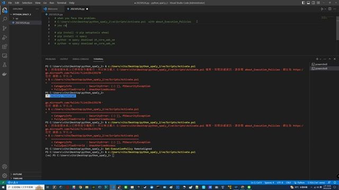Open the Docker whale view

[x=5, y=74]
